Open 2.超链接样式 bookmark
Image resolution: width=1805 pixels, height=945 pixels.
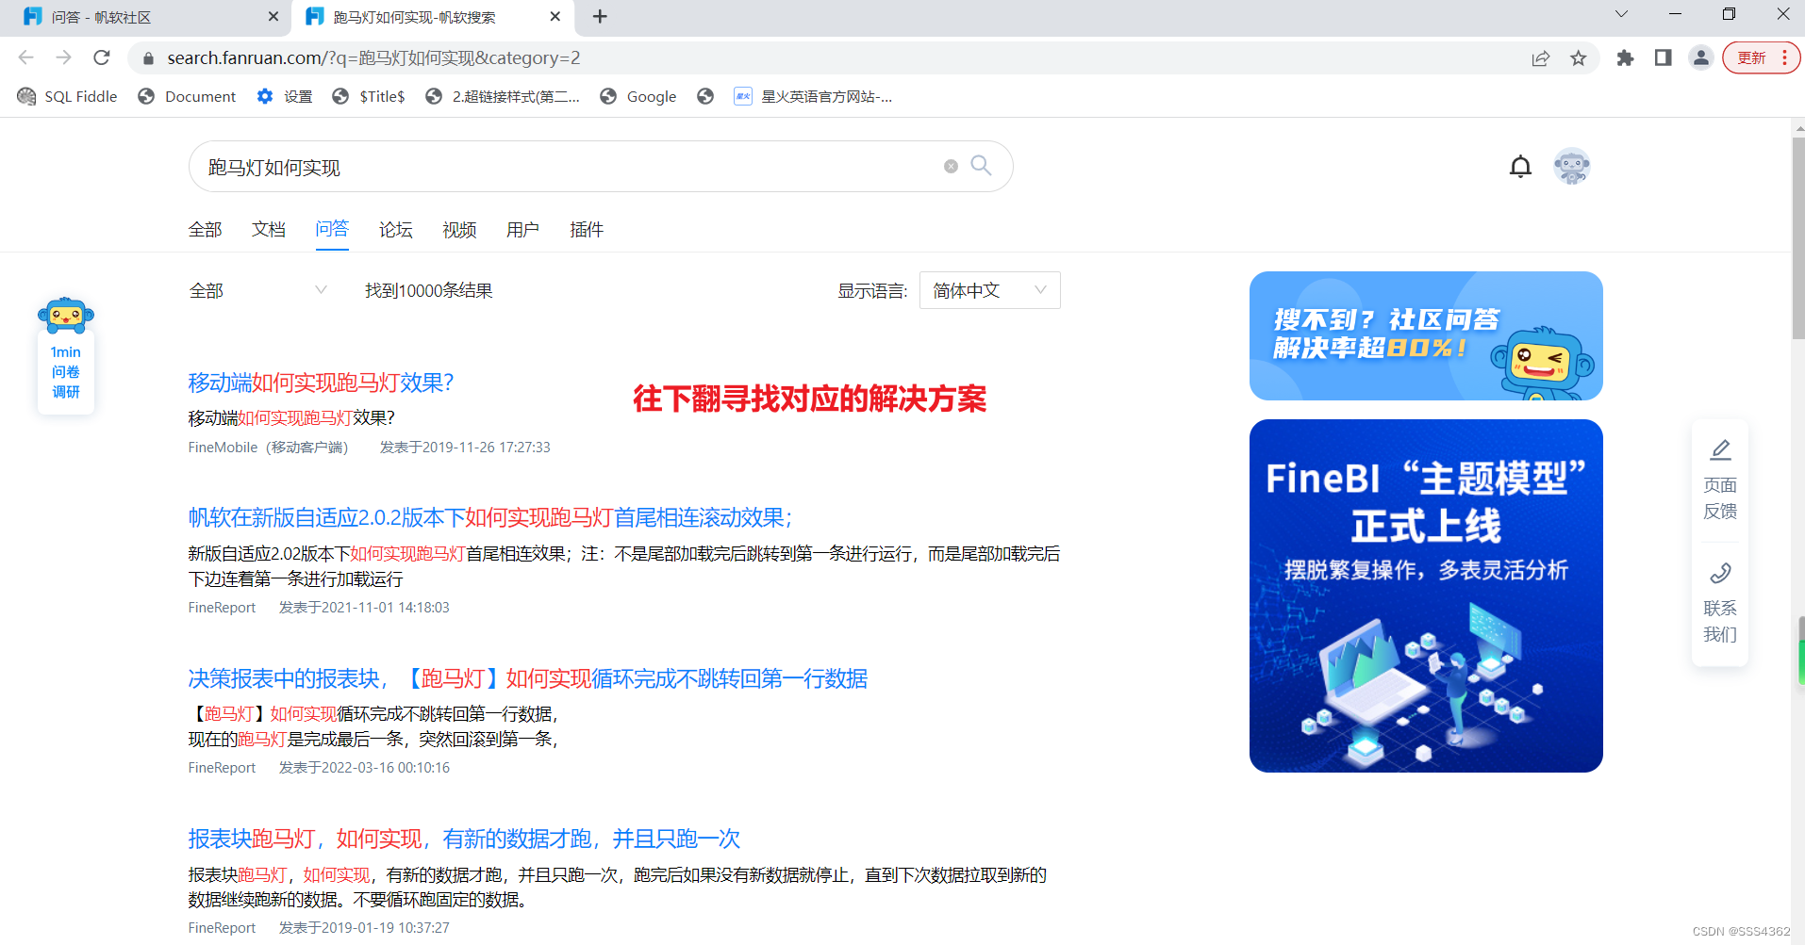pyautogui.click(x=503, y=96)
